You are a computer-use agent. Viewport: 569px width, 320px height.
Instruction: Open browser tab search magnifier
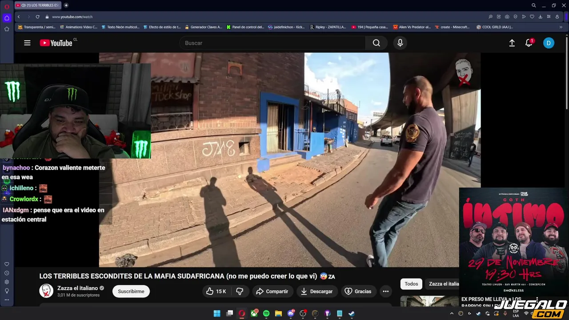533,5
